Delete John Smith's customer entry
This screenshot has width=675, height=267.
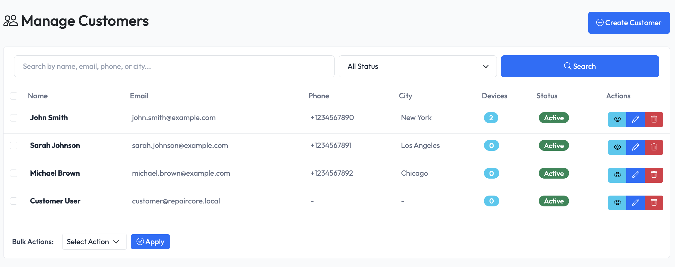654,119
